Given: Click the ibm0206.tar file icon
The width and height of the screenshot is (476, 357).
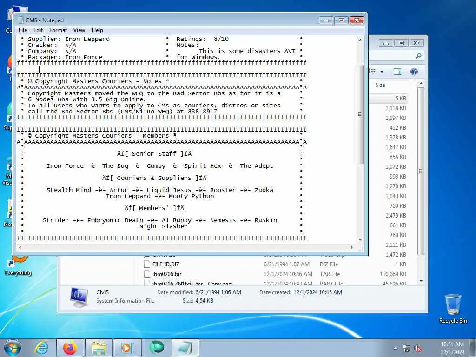Looking at the screenshot, I should [147, 274].
